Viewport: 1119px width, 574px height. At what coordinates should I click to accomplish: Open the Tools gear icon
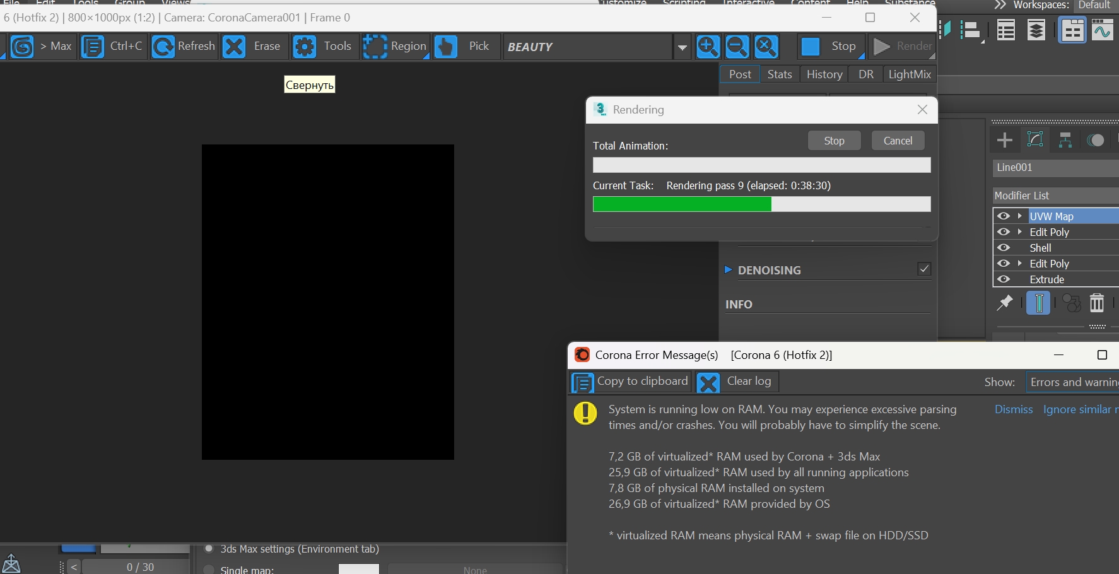coord(305,47)
